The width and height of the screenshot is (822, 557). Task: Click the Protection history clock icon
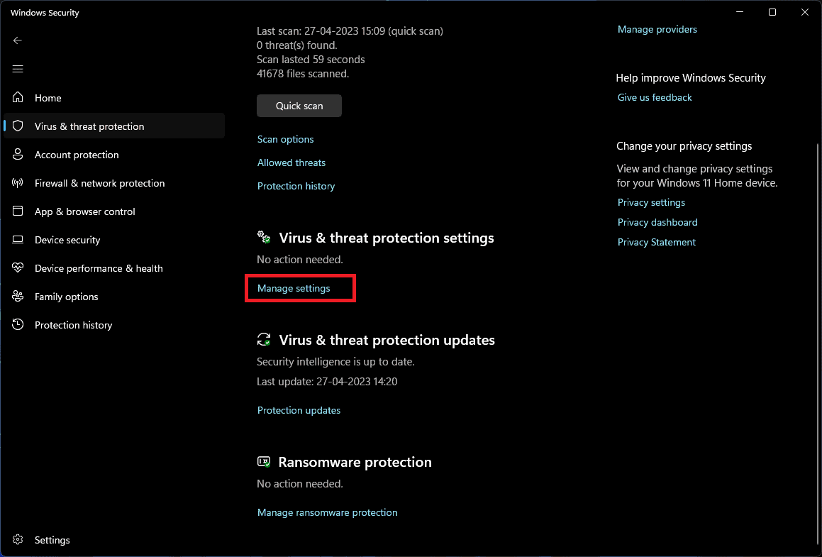(x=18, y=325)
